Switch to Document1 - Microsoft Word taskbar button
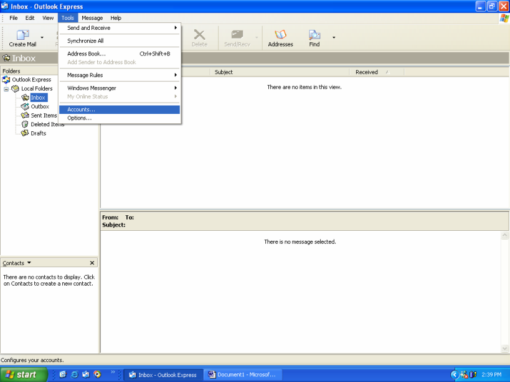The width and height of the screenshot is (510, 382). click(x=243, y=375)
